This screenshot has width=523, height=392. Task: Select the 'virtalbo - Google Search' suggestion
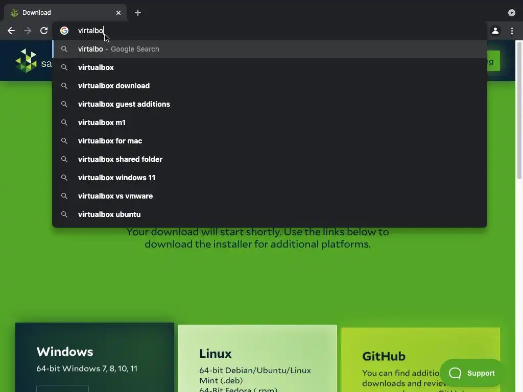point(270,49)
